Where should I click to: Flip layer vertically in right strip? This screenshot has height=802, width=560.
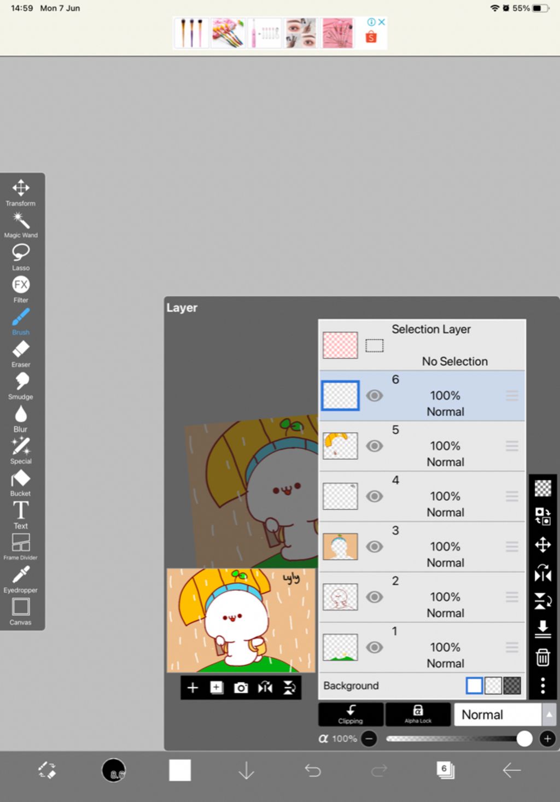pos(542,601)
